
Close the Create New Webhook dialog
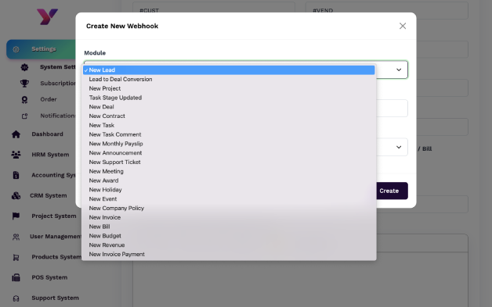403,26
